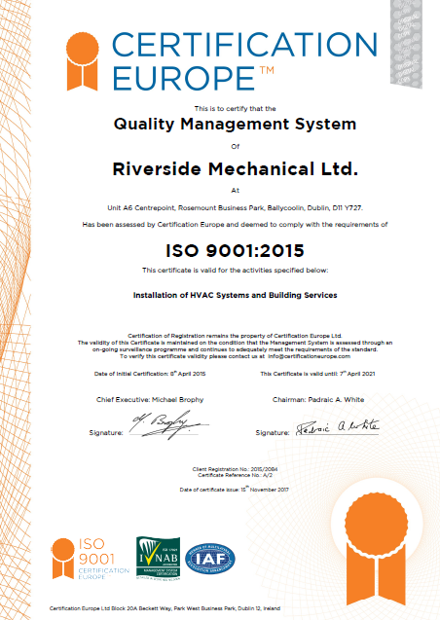Viewport: 440px width, 620px height.
Task: Click the 'CERTIFICATION EUROPE' header text
Action: pos(245,61)
